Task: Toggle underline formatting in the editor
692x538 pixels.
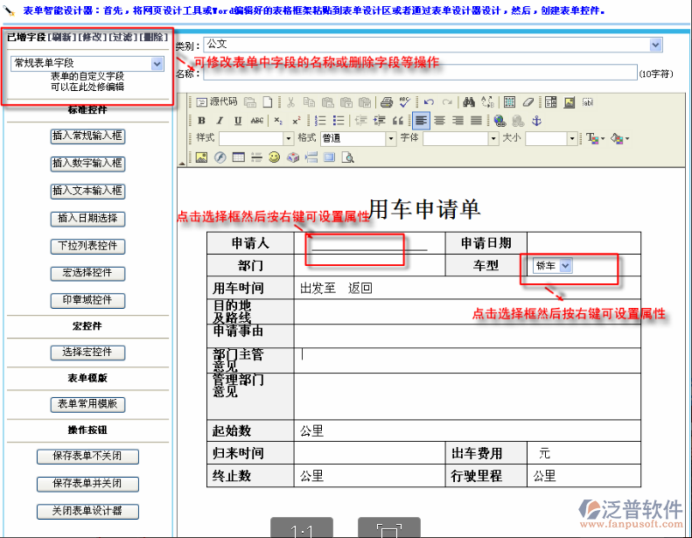Action: point(237,121)
